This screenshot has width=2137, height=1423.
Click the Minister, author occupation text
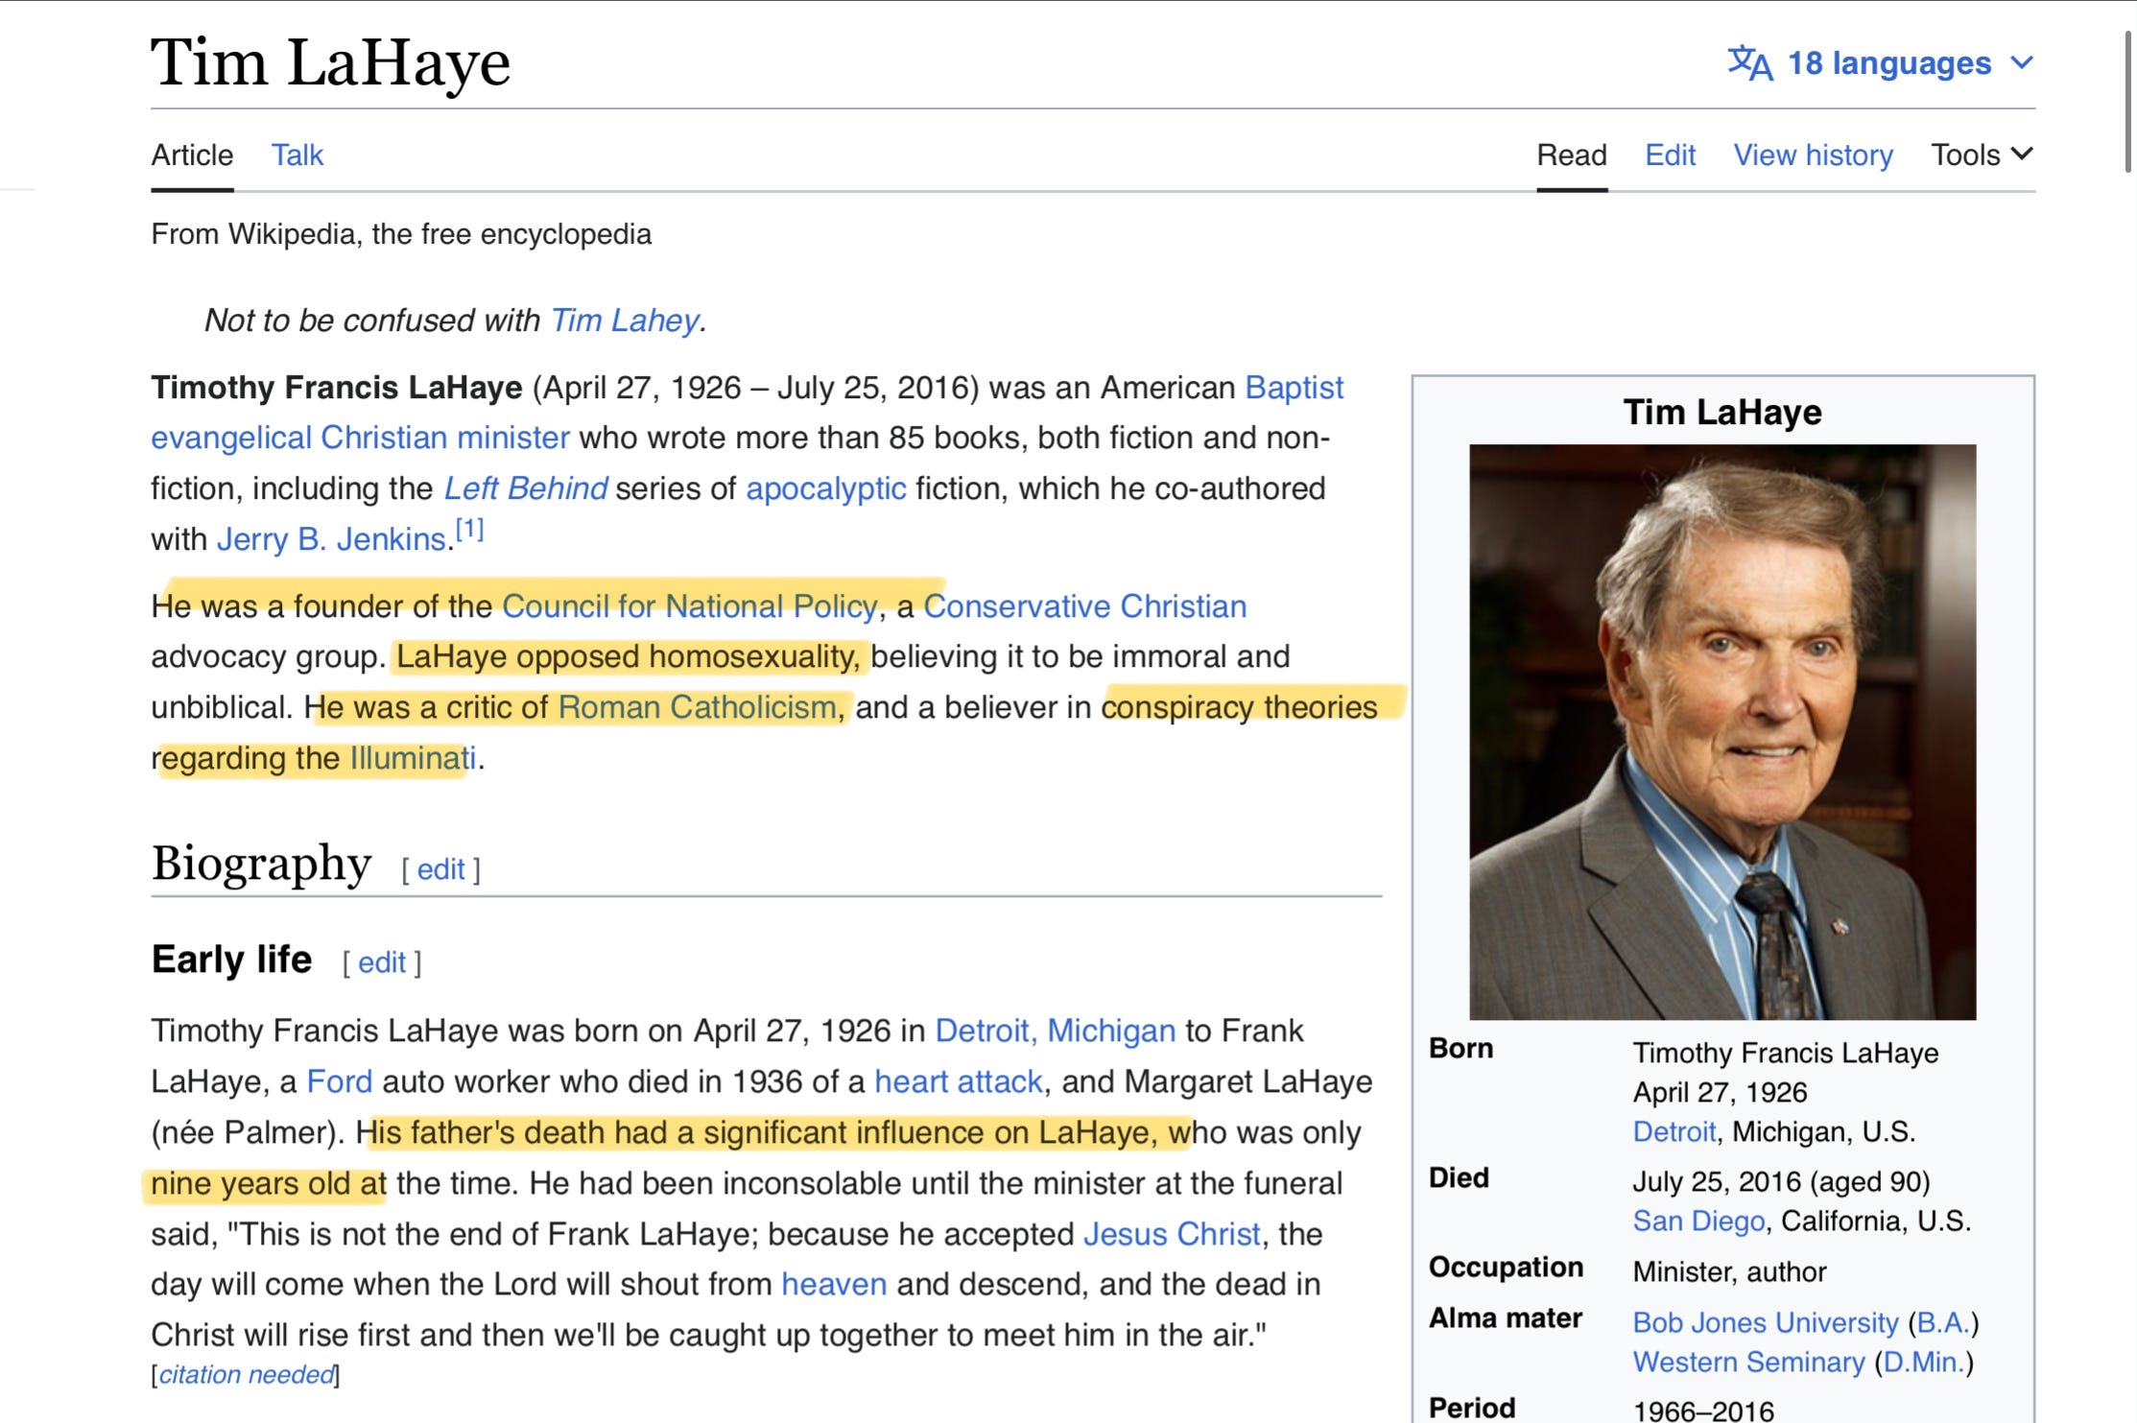[x=1729, y=1272]
